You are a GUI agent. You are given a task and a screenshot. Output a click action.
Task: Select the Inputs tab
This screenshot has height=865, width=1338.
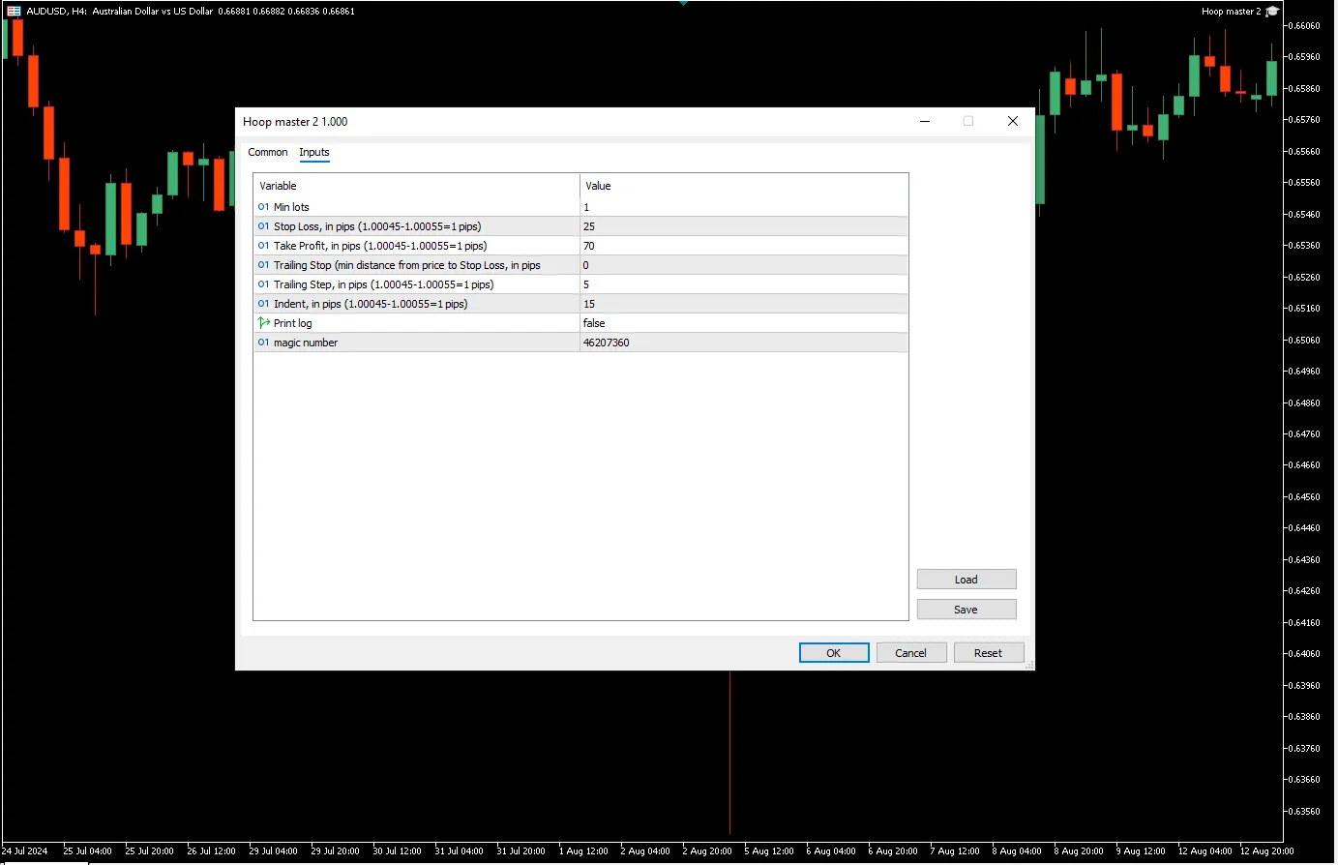313,152
